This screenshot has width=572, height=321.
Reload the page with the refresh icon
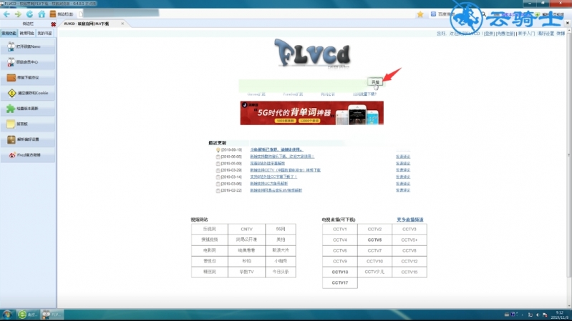[29, 14]
